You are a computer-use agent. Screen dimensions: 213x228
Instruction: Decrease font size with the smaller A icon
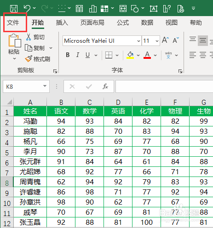[176, 40]
